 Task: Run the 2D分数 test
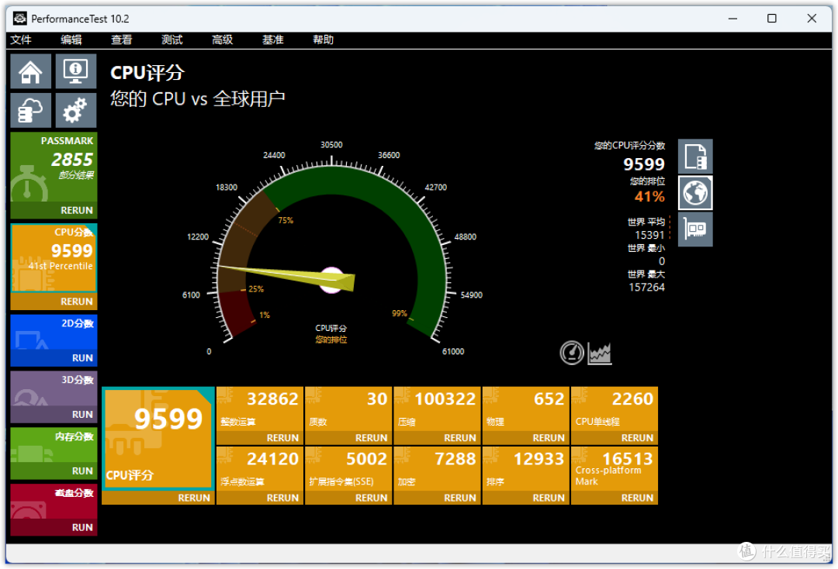click(x=82, y=358)
